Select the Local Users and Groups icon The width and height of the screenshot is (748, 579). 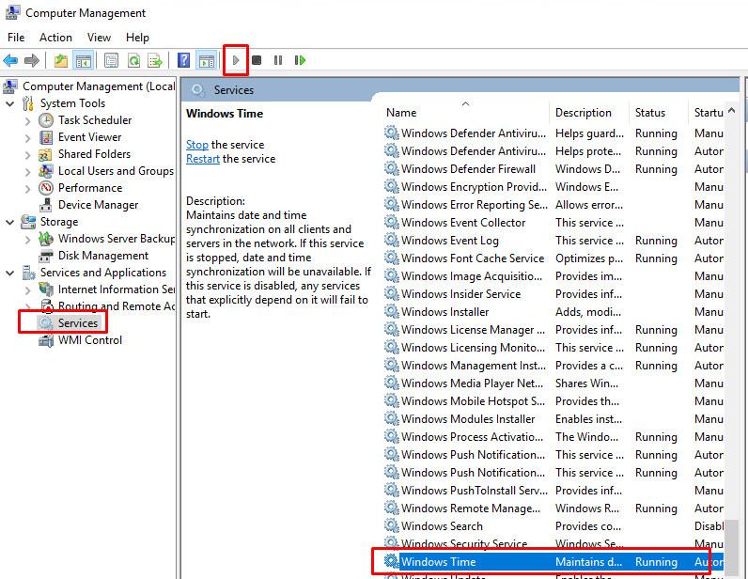pyautogui.click(x=46, y=171)
